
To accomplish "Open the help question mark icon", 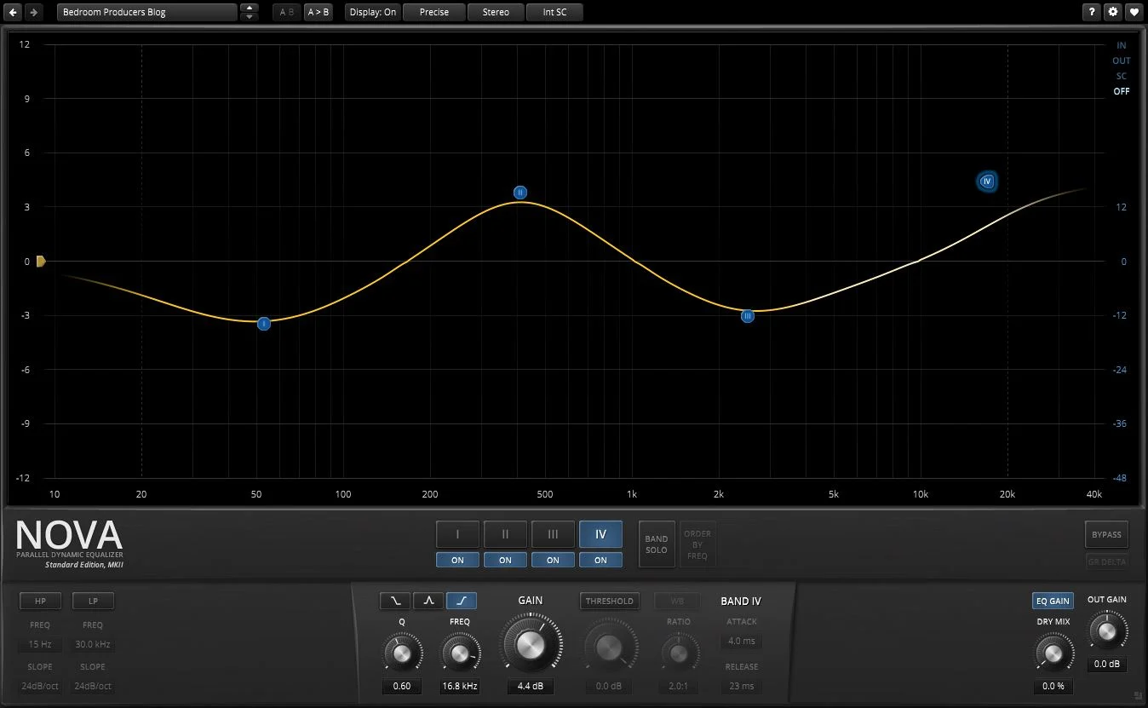I will 1091,12.
